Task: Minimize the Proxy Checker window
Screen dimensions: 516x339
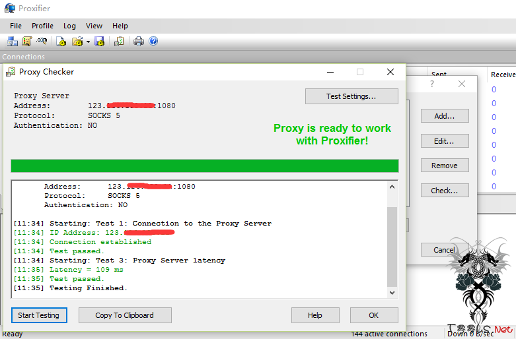Action: [x=330, y=72]
